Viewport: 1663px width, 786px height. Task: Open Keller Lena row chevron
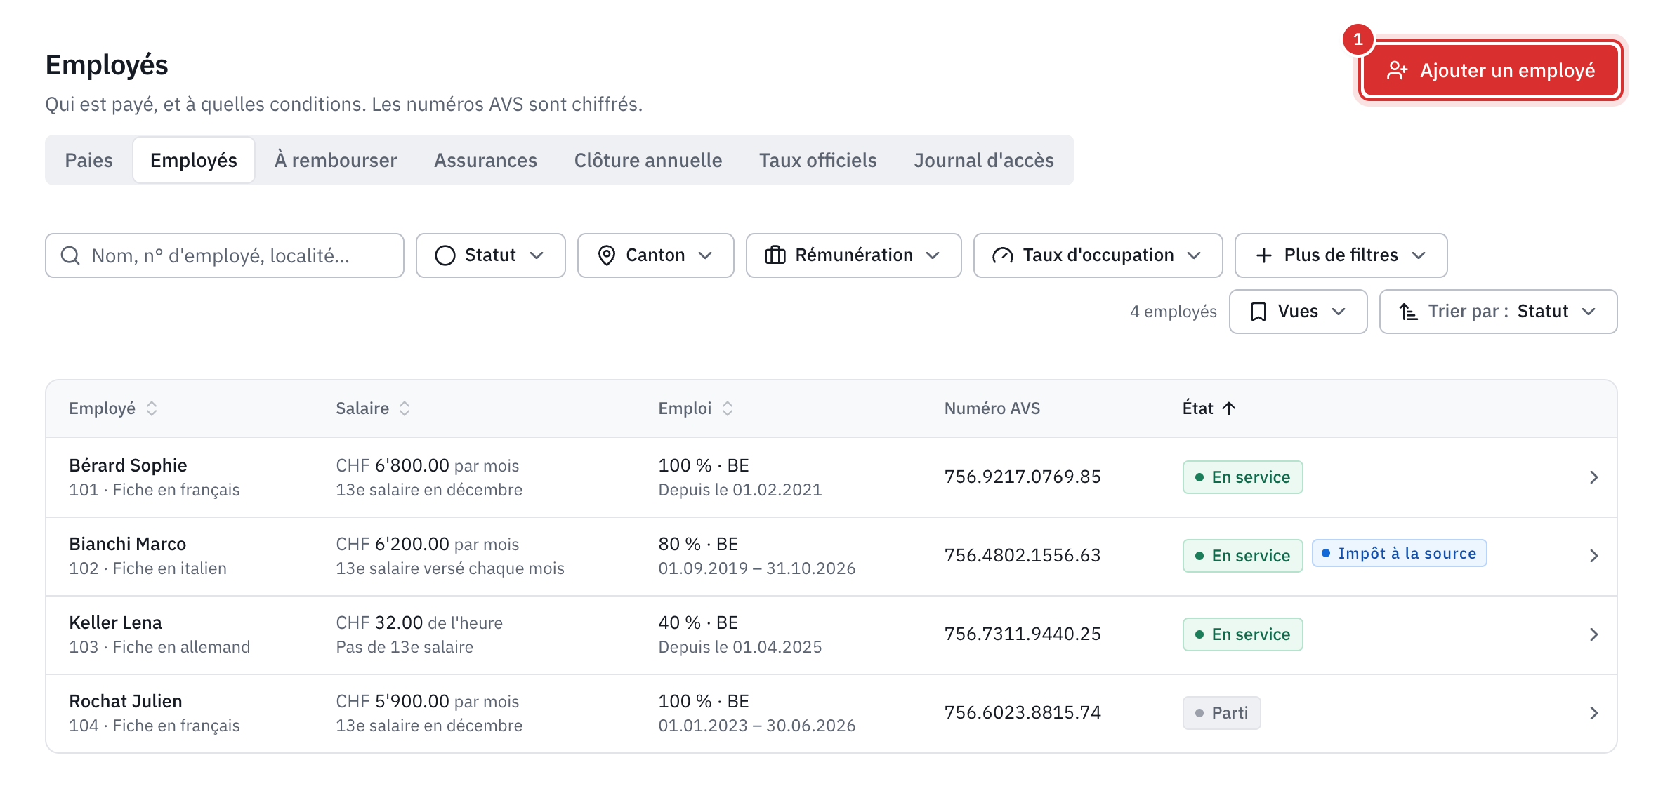[1593, 634]
